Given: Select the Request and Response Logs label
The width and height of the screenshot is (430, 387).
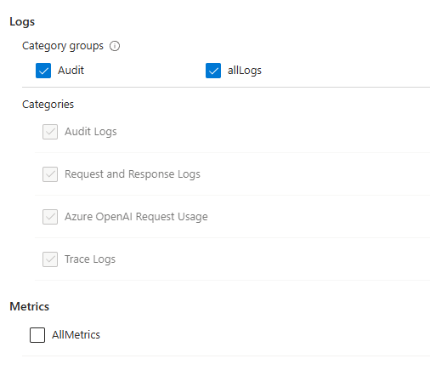Looking at the screenshot, I should pyautogui.click(x=133, y=174).
